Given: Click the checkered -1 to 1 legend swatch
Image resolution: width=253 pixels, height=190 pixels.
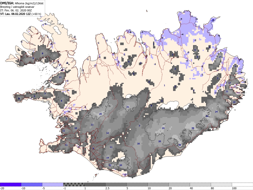Looking at the screenshot, I should pyautogui.click(x=74, y=184).
